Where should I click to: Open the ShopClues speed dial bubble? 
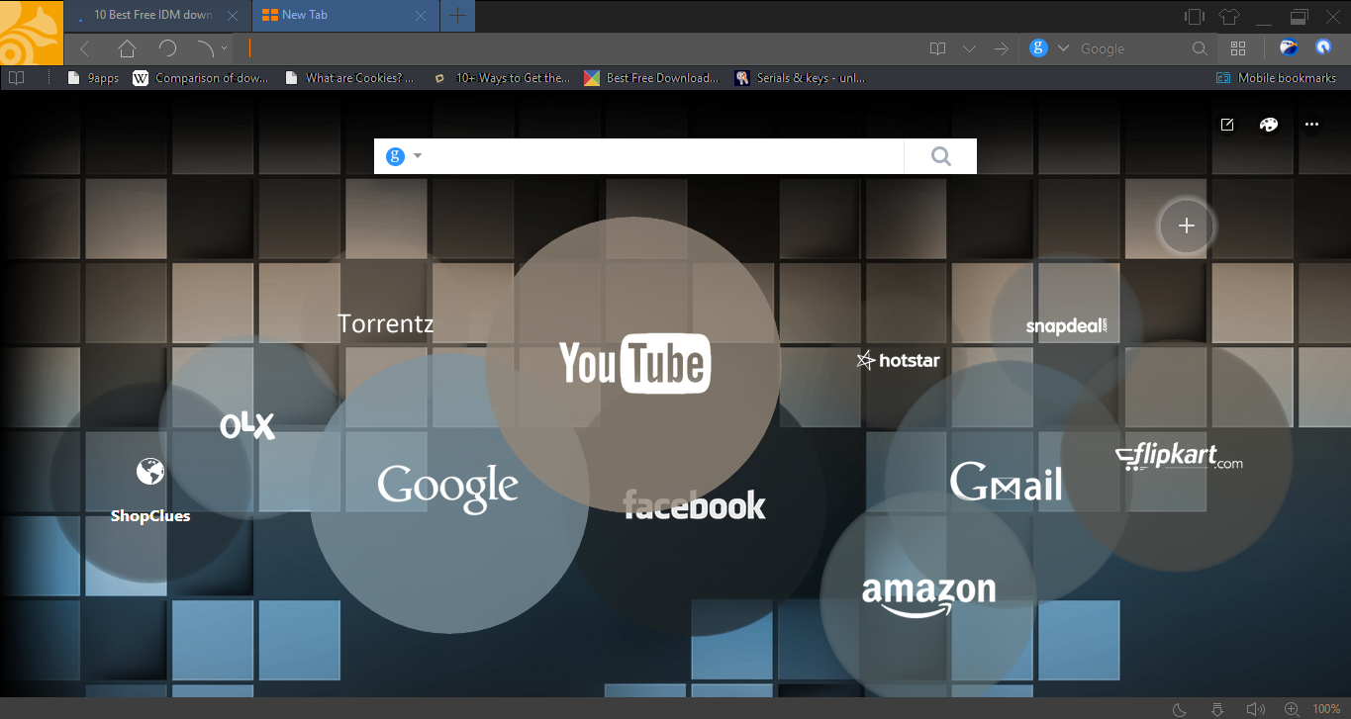pyautogui.click(x=150, y=485)
